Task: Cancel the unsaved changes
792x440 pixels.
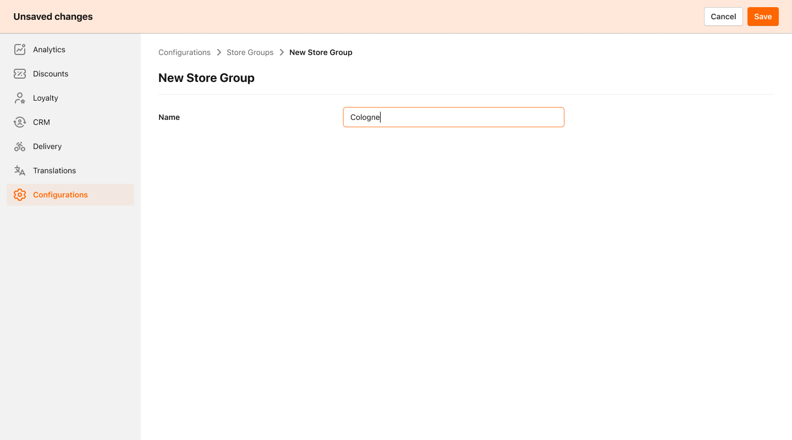Action: (x=723, y=16)
